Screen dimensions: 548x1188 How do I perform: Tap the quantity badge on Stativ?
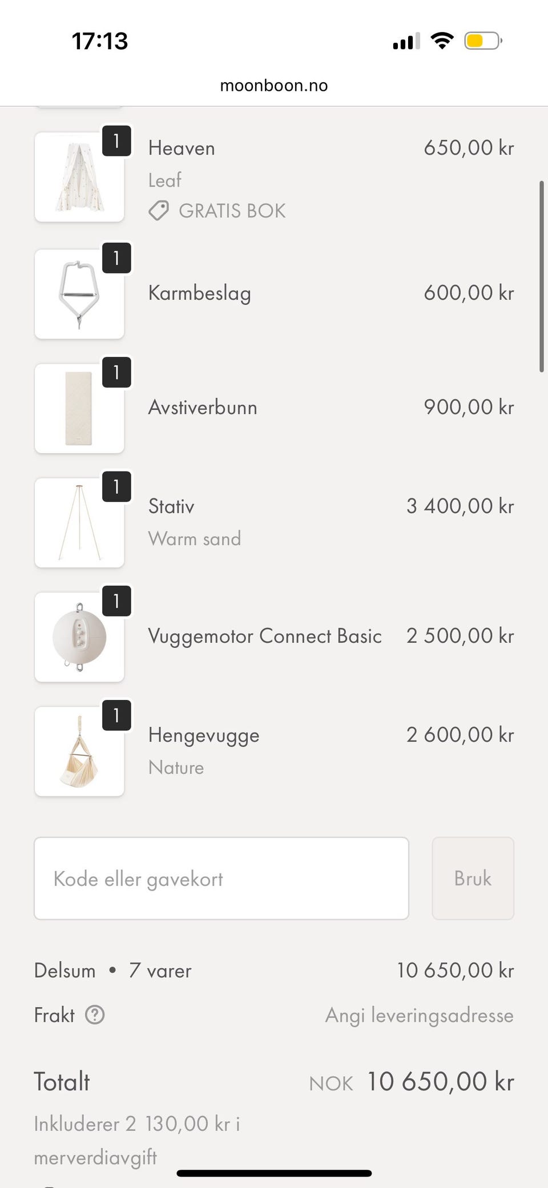pos(116,486)
